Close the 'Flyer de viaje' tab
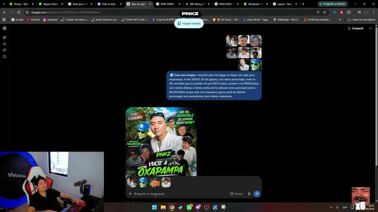The image size is (378, 212). click(x=150, y=4)
